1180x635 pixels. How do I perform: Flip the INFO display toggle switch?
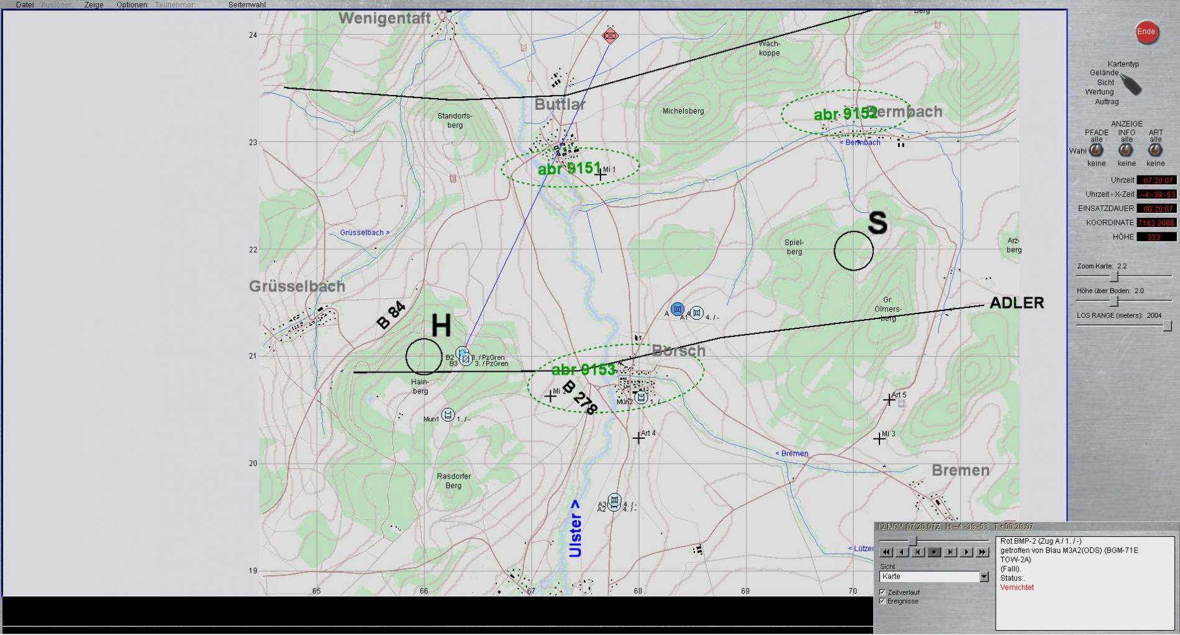tap(1126, 150)
